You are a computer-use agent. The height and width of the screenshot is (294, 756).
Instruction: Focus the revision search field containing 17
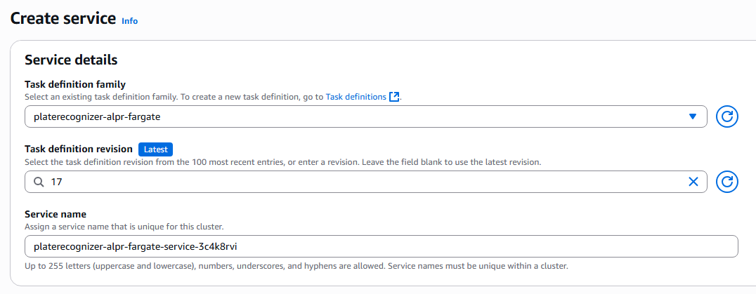[x=351, y=182]
